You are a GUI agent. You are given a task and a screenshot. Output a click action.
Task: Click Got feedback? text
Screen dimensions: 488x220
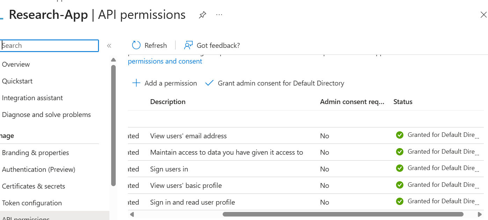[x=218, y=45]
